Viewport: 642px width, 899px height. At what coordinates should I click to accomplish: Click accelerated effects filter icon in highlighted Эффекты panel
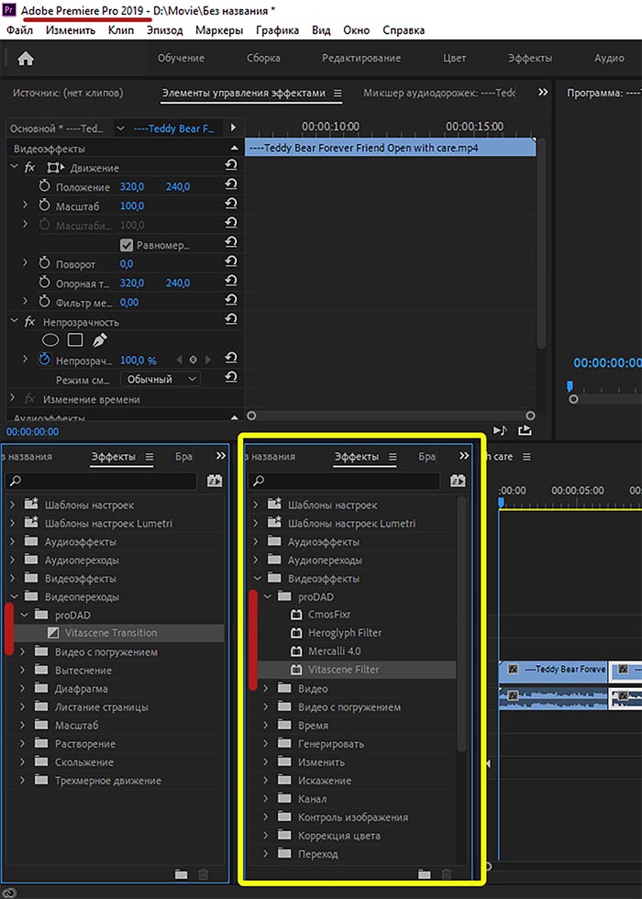(458, 481)
